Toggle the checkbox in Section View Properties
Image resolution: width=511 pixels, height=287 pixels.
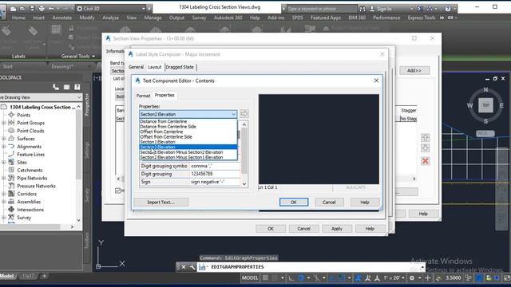coord(118,191)
